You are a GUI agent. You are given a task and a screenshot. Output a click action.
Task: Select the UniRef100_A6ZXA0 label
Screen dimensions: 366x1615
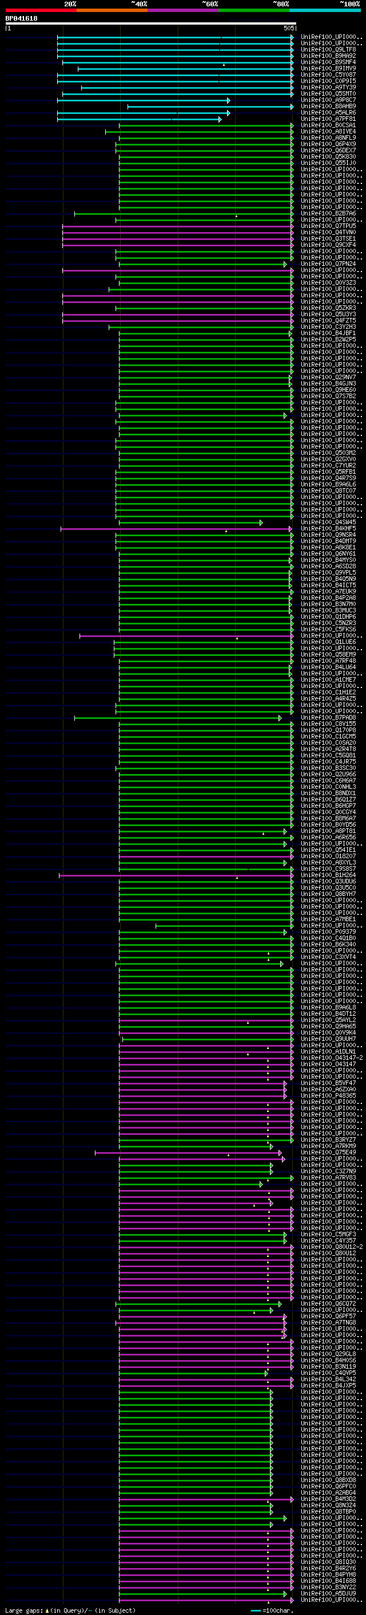tap(328, 1089)
